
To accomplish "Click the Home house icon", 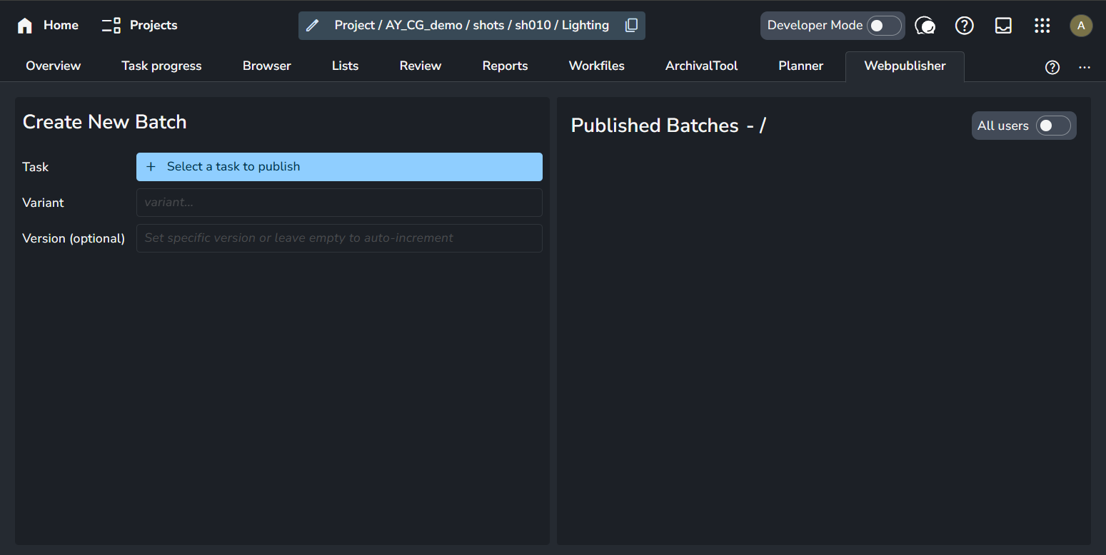I will [25, 26].
